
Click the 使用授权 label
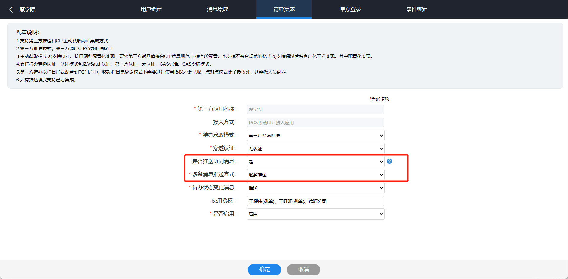(224, 201)
